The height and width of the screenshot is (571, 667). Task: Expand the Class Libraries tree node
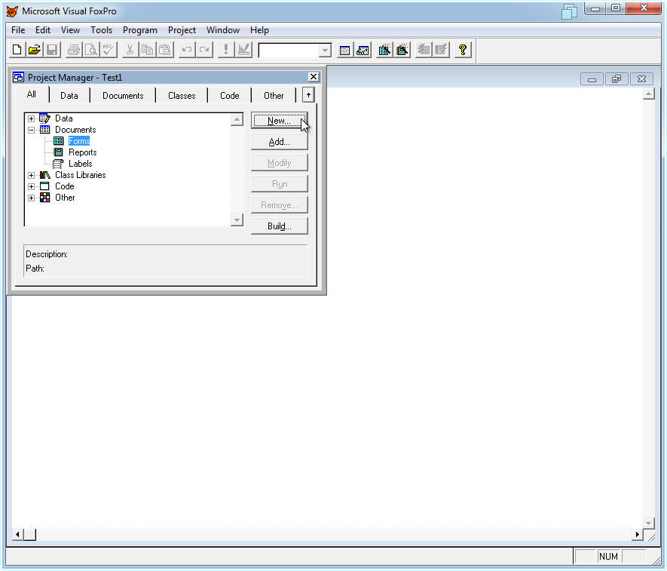click(31, 175)
